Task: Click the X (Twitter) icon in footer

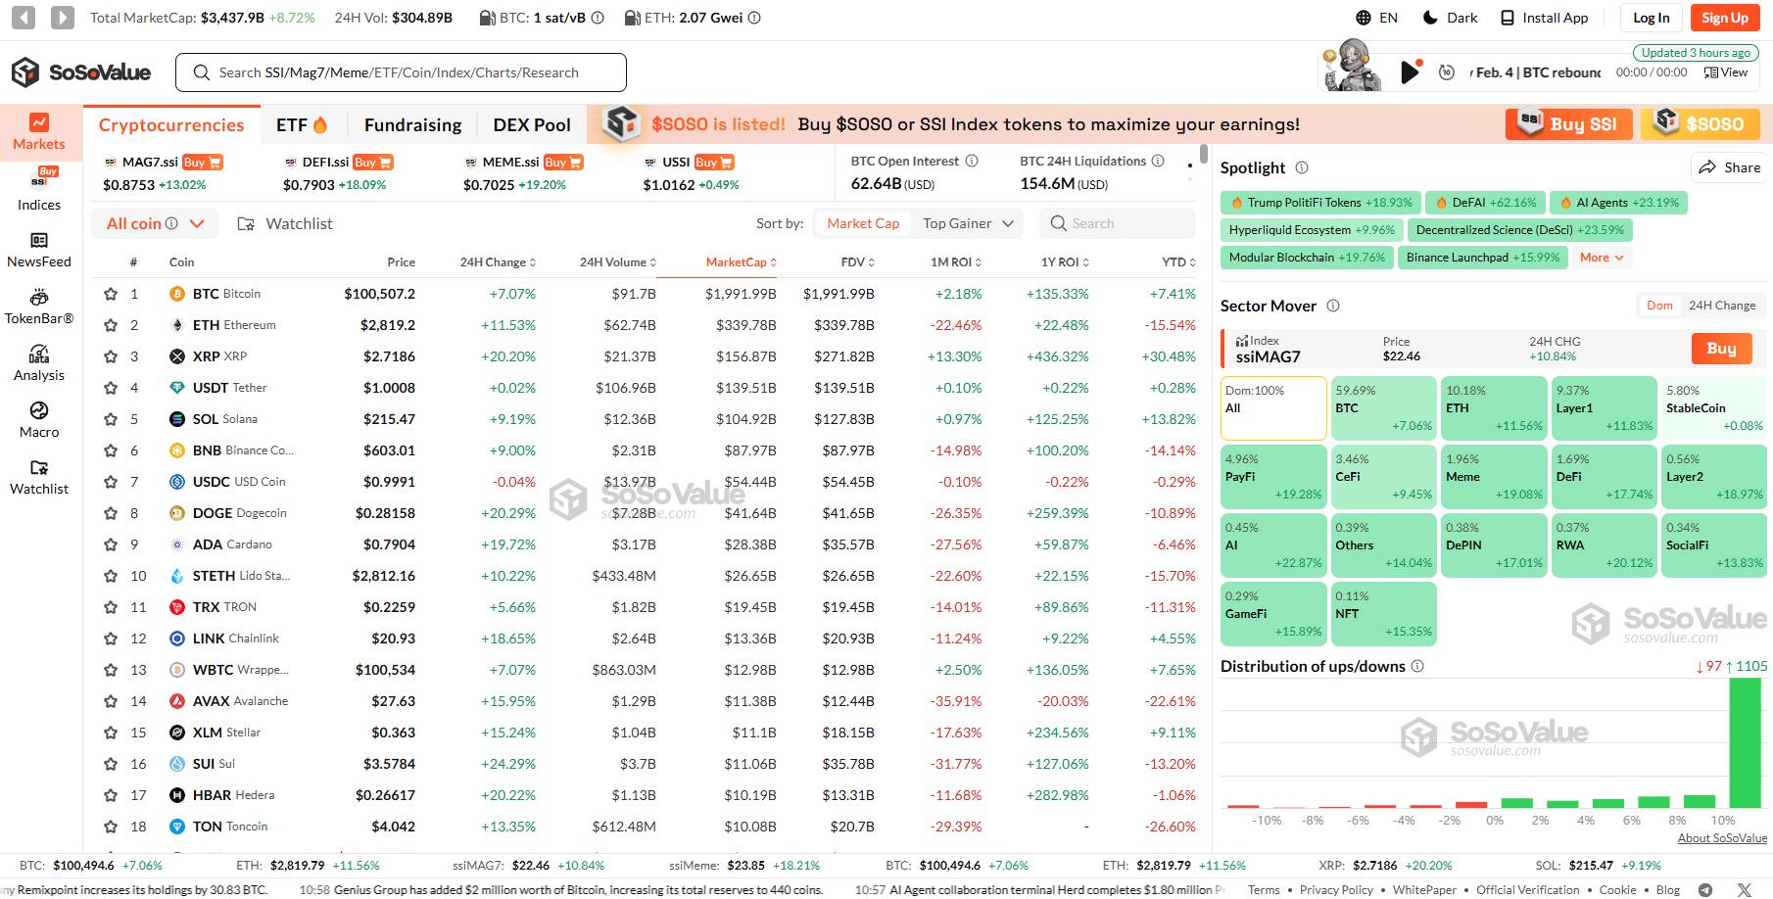Action: pos(1745,889)
